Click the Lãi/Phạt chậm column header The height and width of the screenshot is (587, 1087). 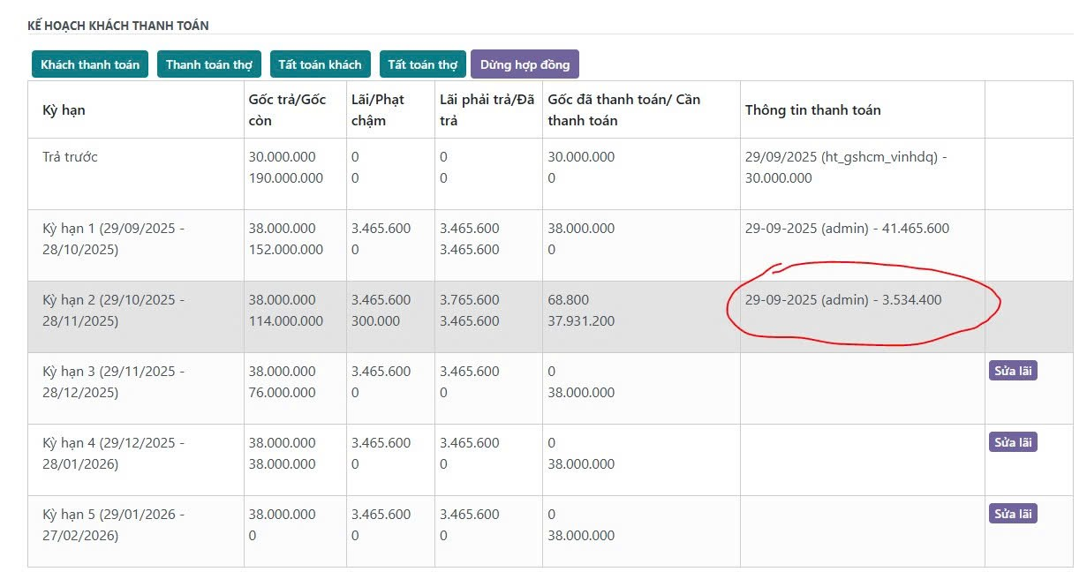(377, 109)
